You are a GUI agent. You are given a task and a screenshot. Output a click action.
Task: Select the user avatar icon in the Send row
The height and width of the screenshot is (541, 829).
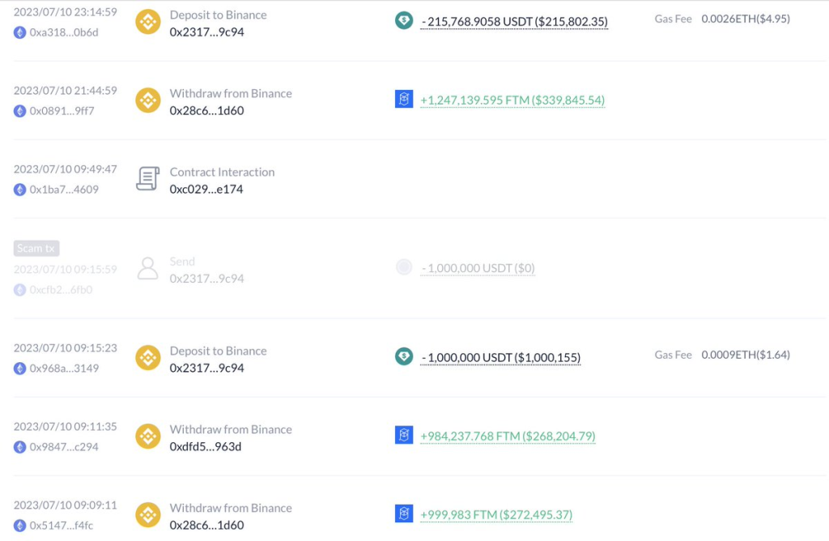(x=147, y=268)
